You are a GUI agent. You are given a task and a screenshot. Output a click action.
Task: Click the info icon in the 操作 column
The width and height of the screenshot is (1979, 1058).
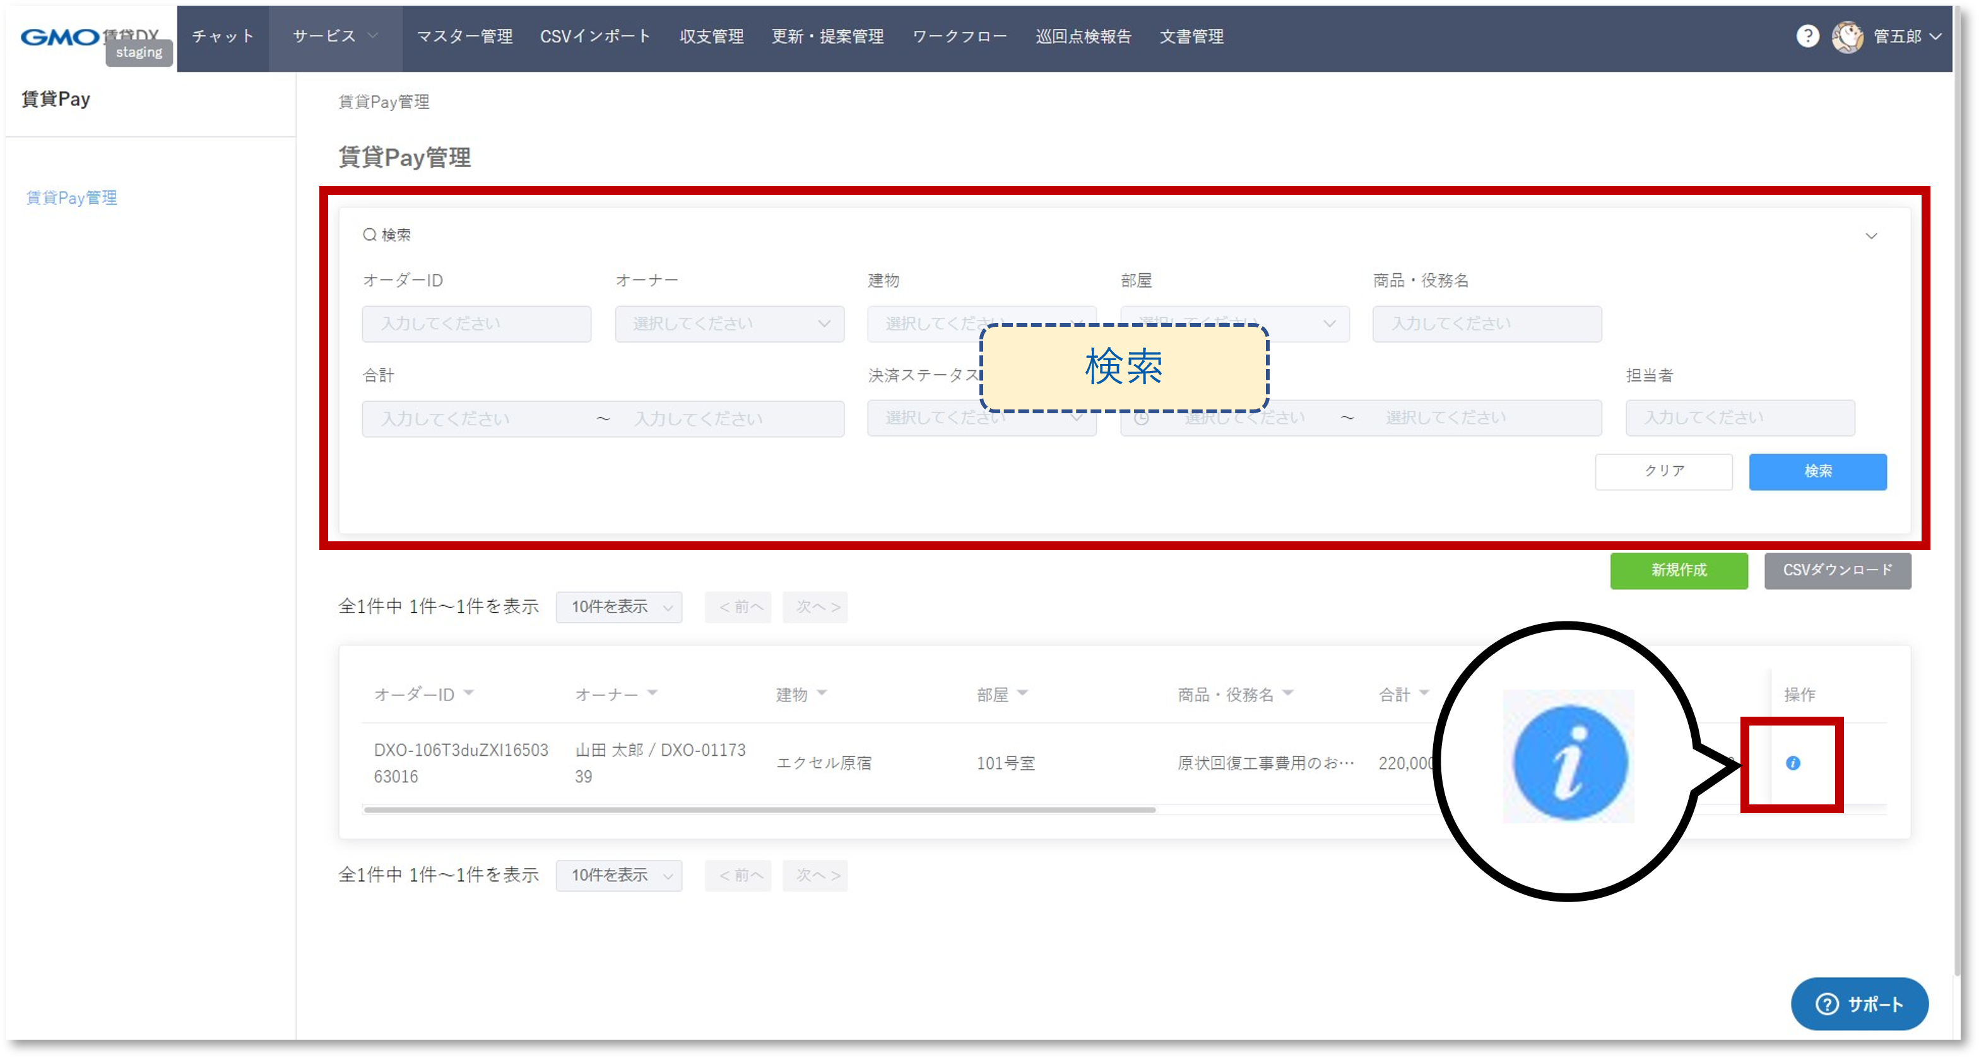pyautogui.click(x=1792, y=762)
